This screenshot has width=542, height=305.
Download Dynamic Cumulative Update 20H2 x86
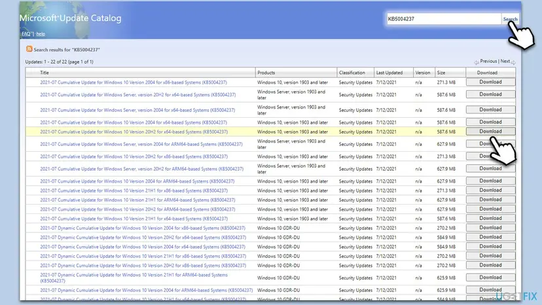point(490,265)
